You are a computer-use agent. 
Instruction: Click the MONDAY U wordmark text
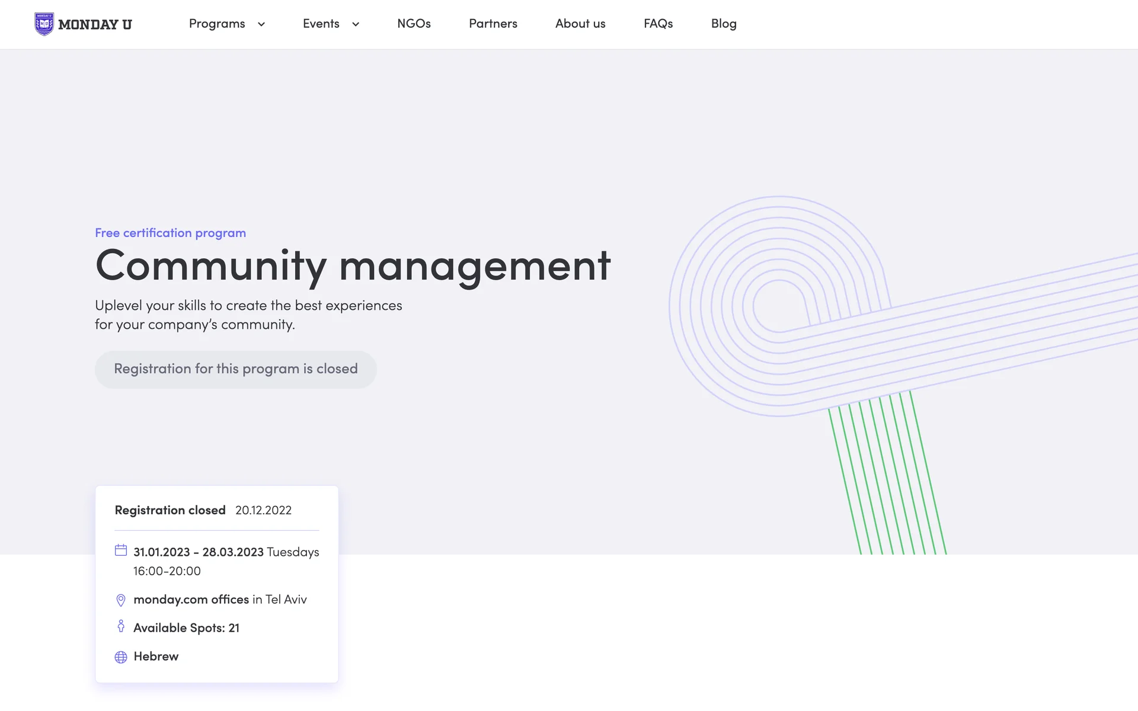95,25
